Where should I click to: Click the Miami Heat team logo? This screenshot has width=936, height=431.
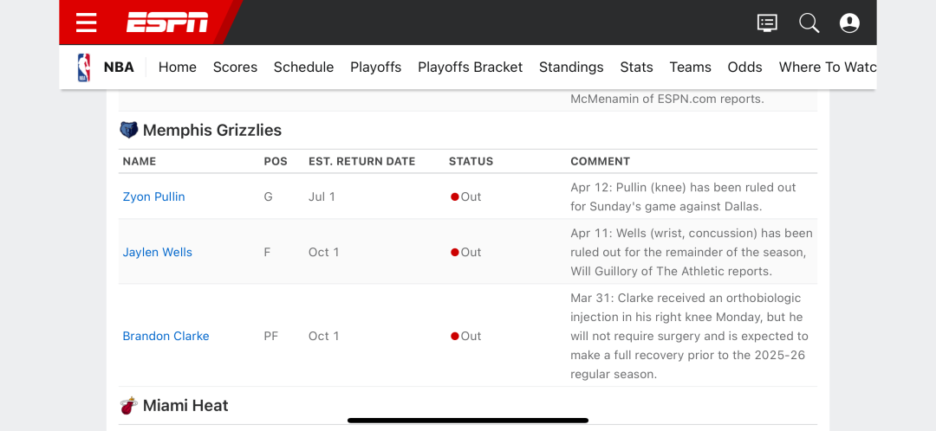tap(129, 406)
